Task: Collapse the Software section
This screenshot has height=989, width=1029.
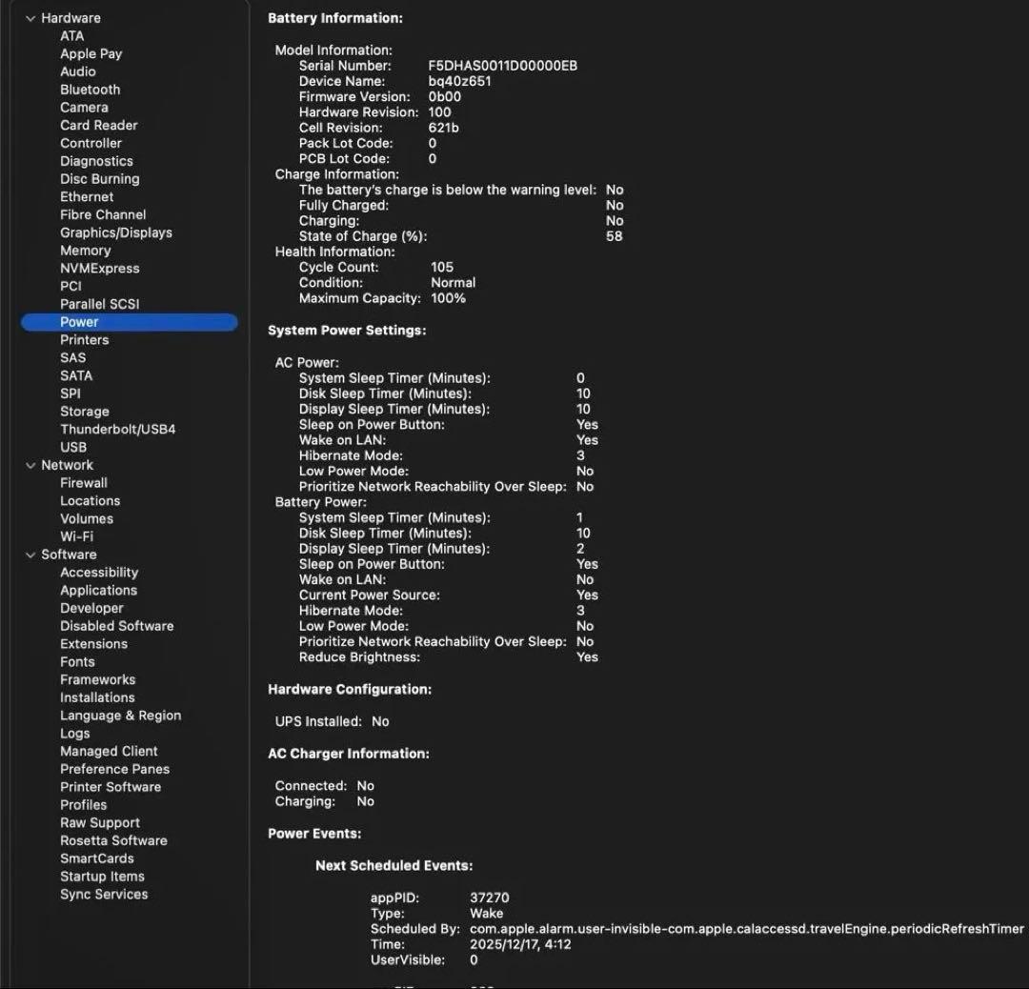Action: 30,554
